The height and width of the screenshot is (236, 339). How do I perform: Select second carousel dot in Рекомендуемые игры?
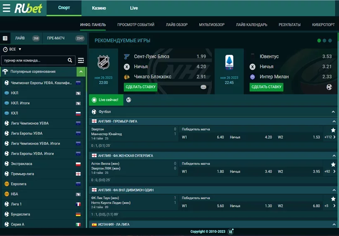[x=324, y=40]
